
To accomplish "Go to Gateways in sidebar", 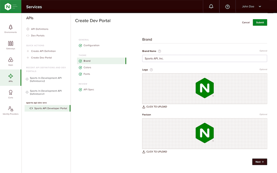I will (x=11, y=45).
